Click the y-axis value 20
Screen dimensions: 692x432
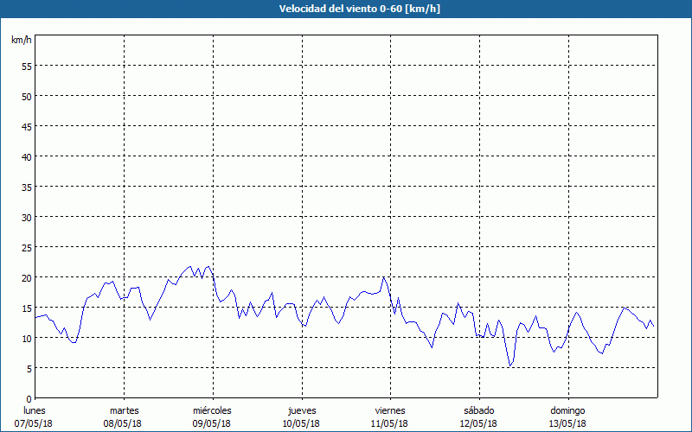27,277
